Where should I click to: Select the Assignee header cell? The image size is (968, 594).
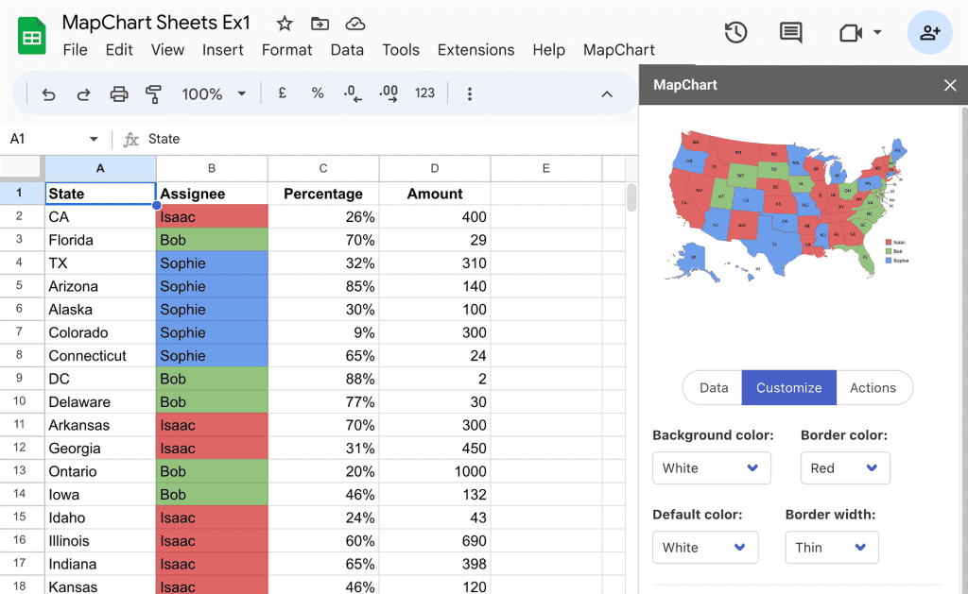[x=212, y=194]
